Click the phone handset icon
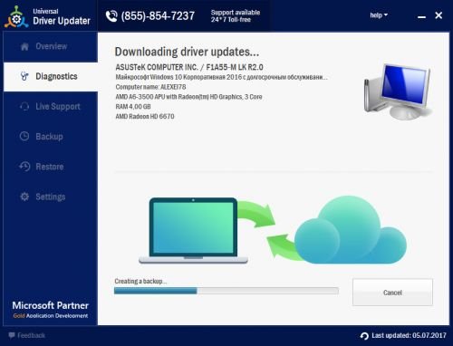Viewport: 453px width, 346px height. (x=111, y=16)
